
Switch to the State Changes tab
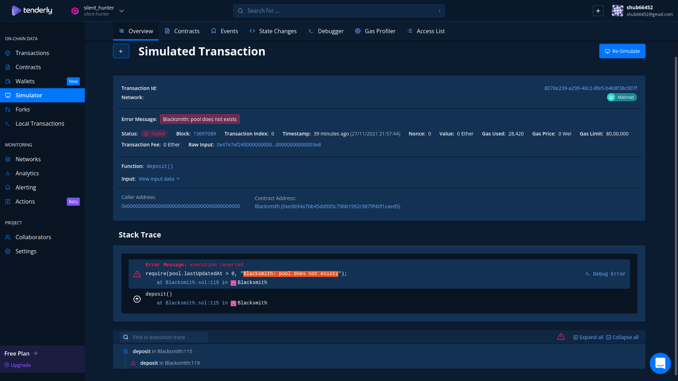click(273, 31)
